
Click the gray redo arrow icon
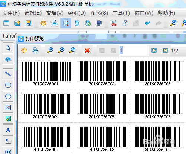coord(159,23)
